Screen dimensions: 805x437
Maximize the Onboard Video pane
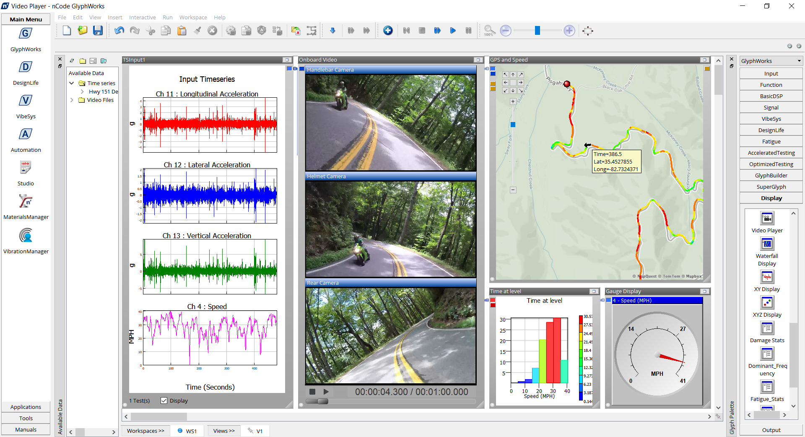(478, 60)
